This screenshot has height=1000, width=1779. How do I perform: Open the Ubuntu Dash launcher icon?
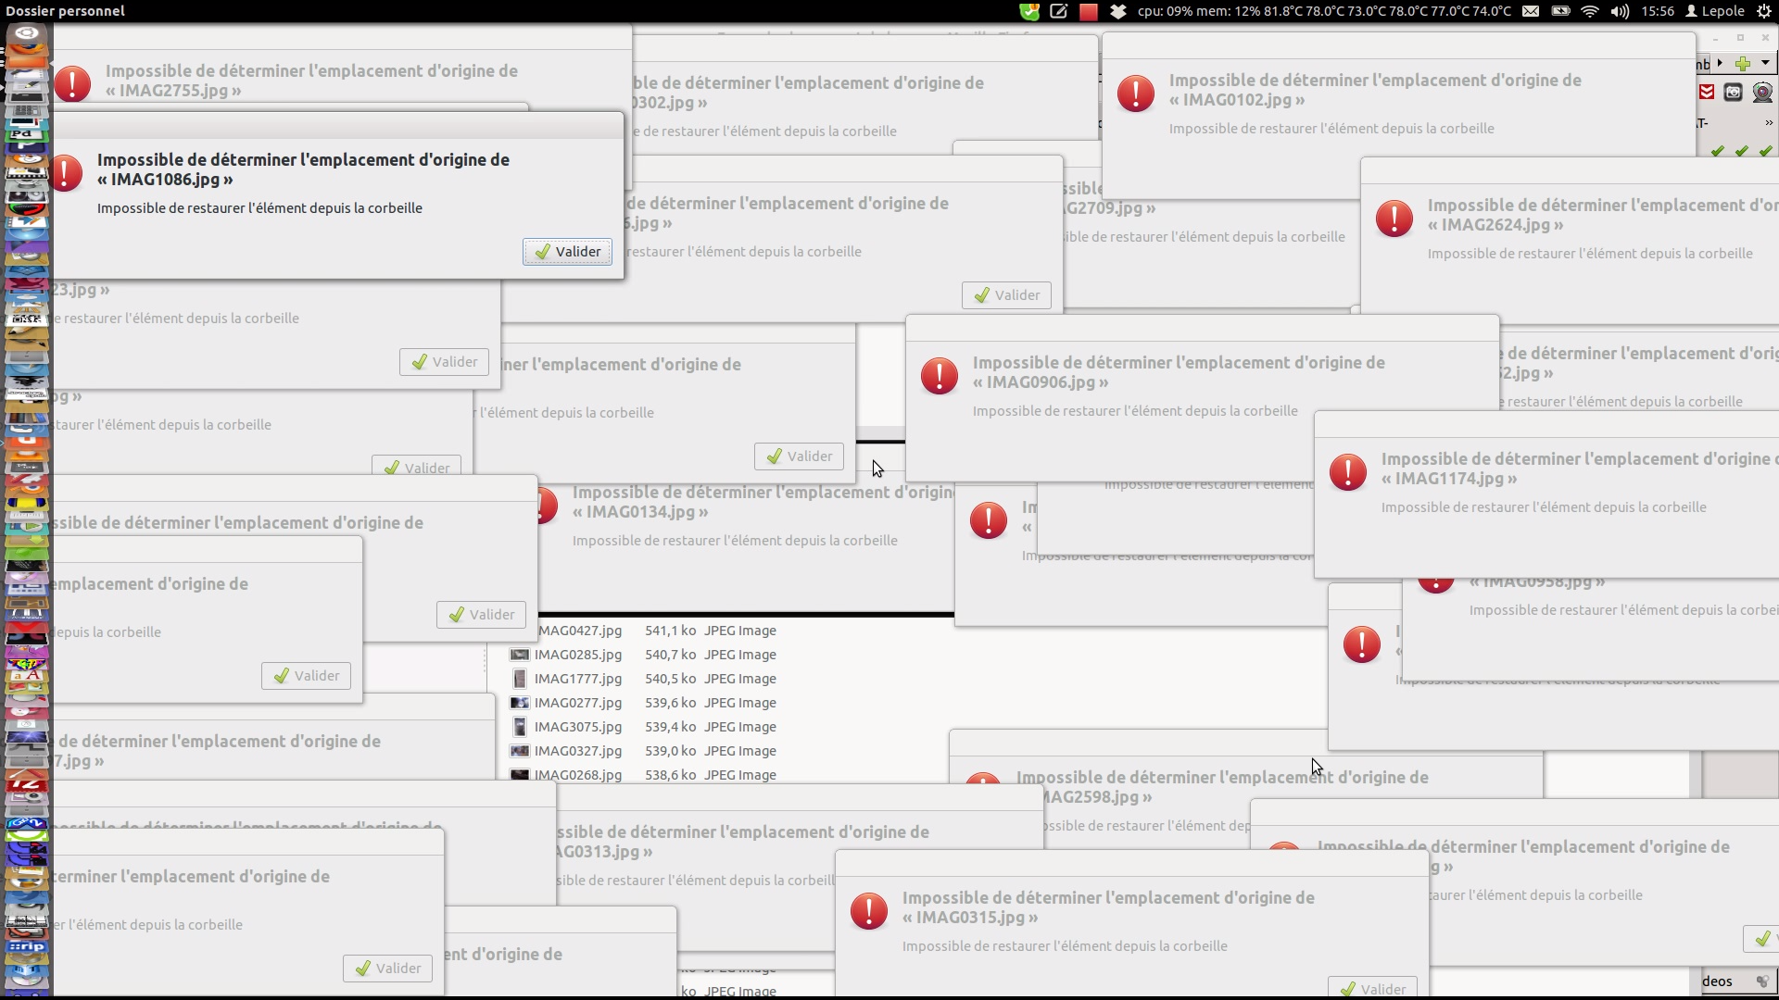click(26, 34)
